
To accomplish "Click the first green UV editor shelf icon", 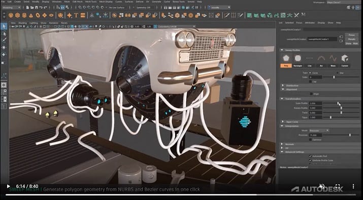I will pyautogui.click(x=249, y=16).
